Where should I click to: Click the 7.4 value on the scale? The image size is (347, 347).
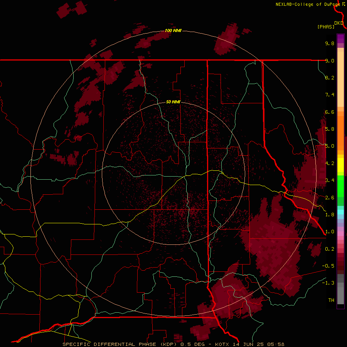(x=330, y=94)
